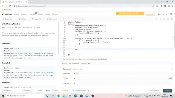The width and height of the screenshot is (175, 98).
Task: Open the Mail app in taskbar
Action: [87, 96]
